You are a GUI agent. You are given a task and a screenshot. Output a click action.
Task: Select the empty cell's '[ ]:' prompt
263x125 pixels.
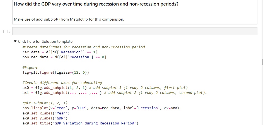tap(7, 31)
